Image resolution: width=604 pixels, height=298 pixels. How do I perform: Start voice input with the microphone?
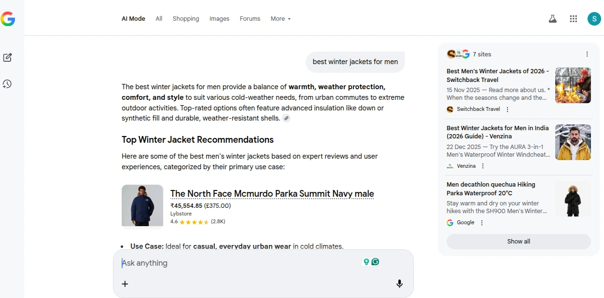[399, 284]
